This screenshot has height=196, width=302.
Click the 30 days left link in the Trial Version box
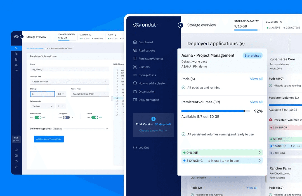pos(163,124)
